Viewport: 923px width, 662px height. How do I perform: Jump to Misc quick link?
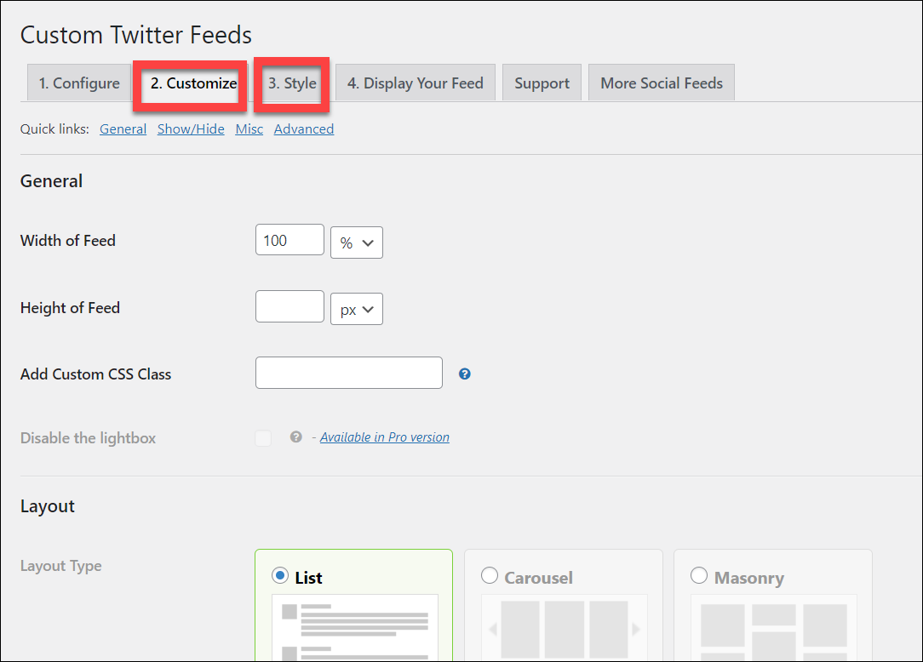point(249,128)
